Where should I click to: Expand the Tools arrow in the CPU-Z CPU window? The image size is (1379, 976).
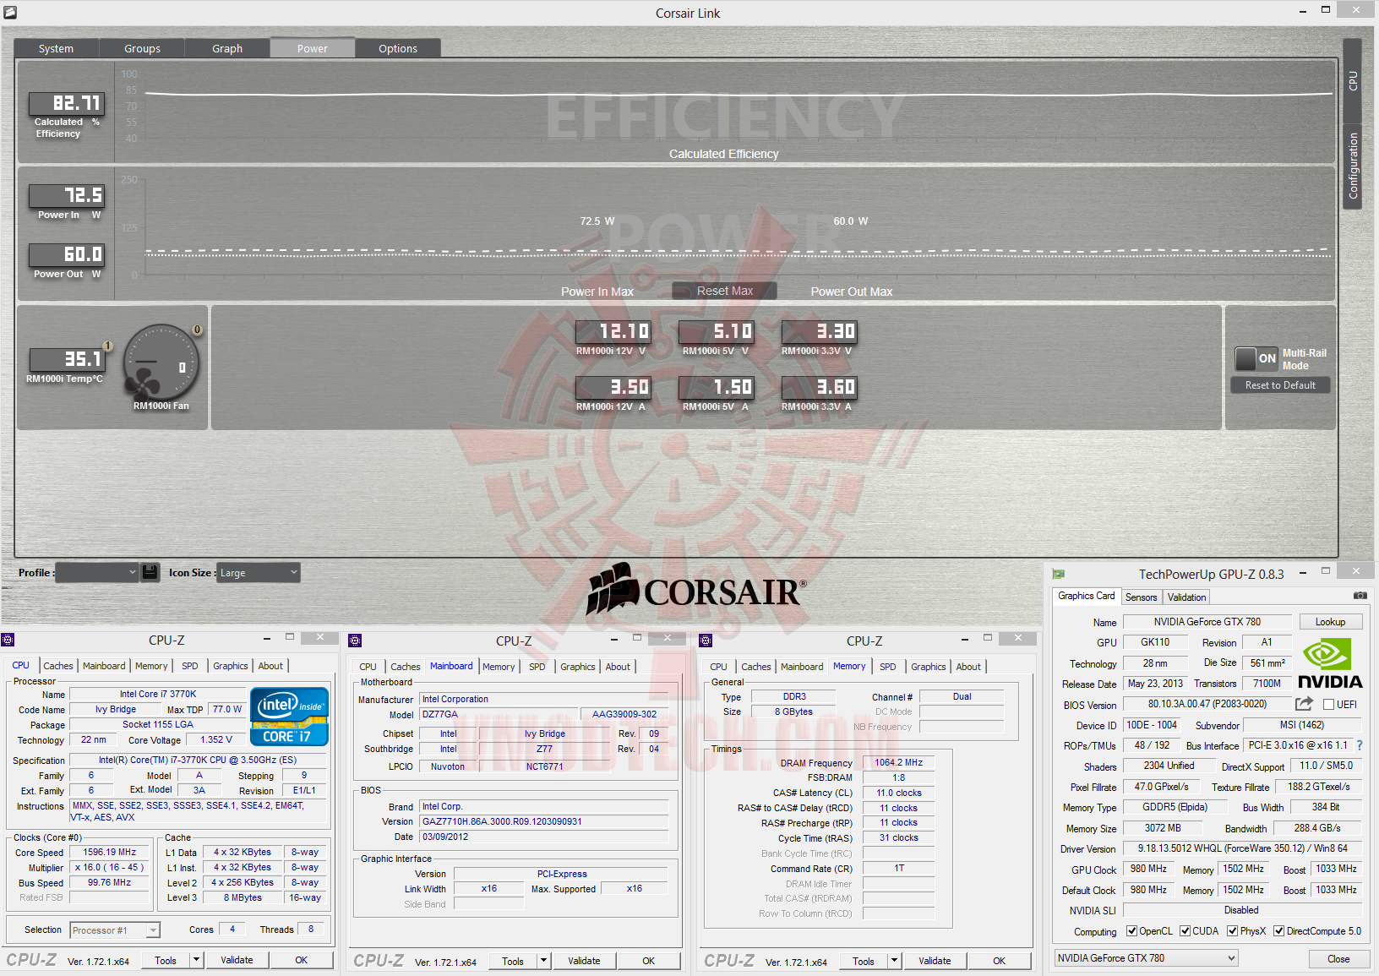(196, 960)
